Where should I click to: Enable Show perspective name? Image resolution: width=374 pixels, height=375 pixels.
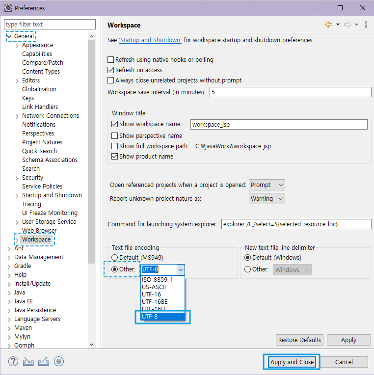[114, 135]
